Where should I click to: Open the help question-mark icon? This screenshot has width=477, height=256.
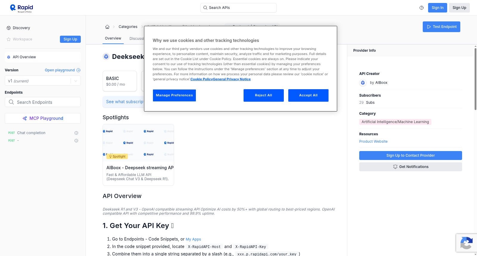422,8
